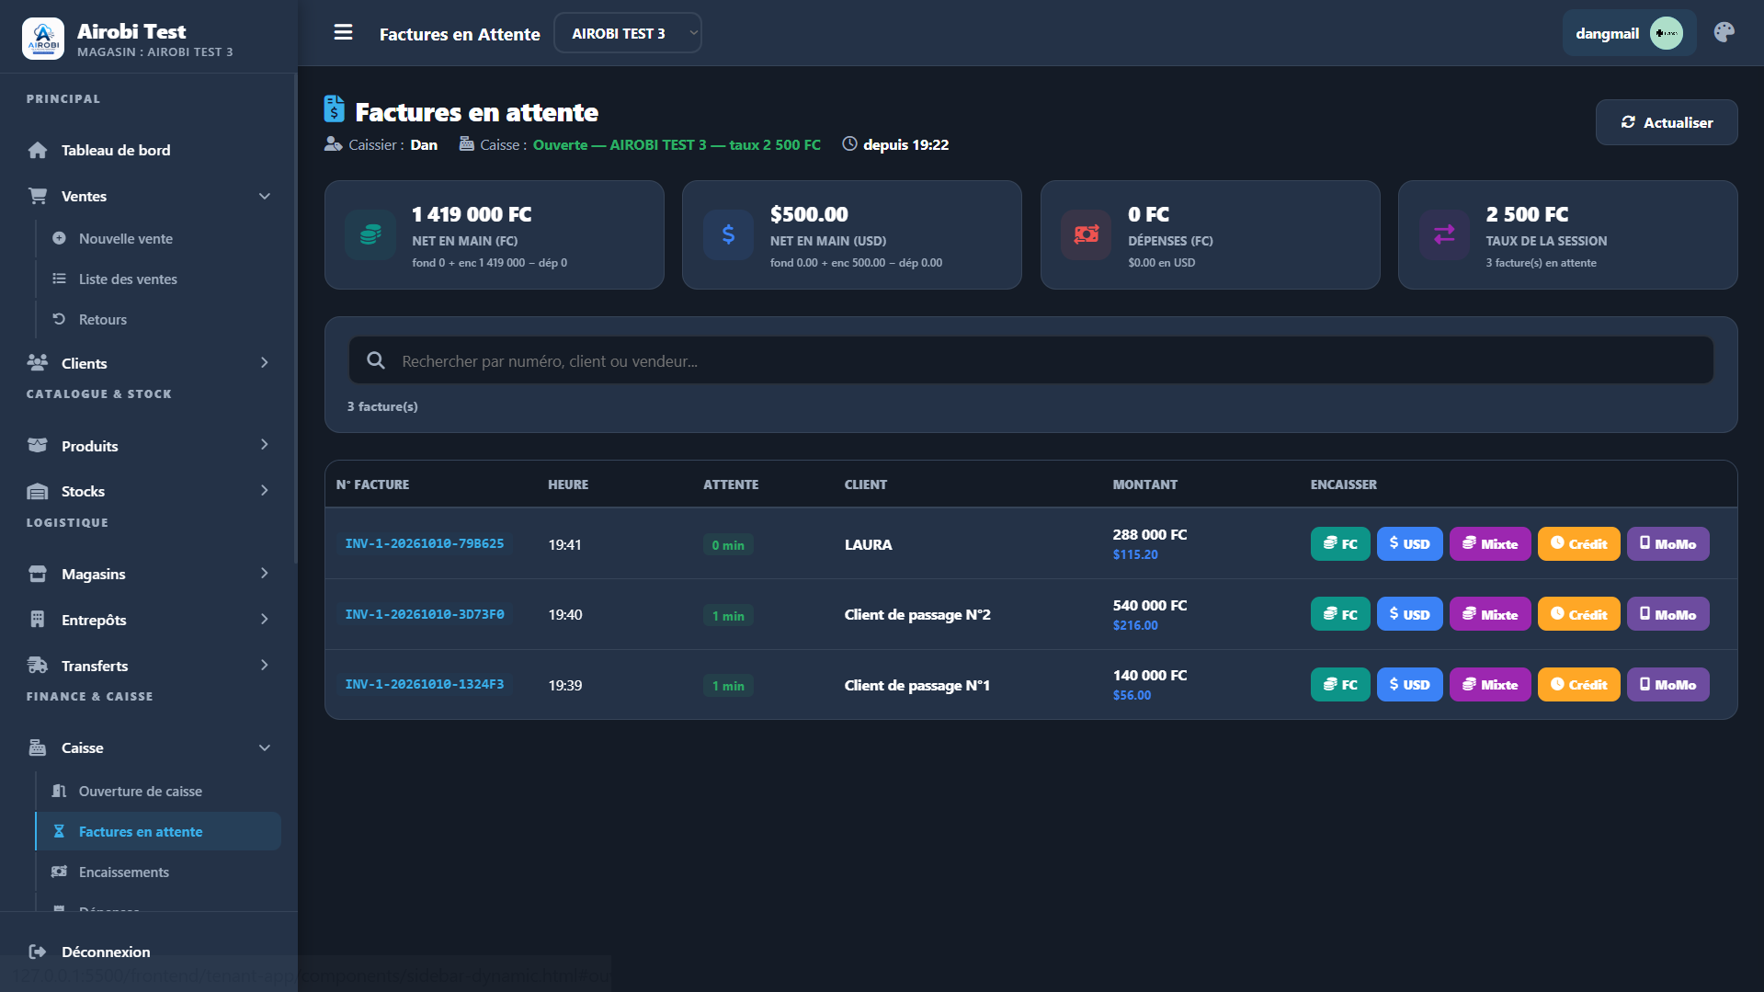Image resolution: width=1764 pixels, height=992 pixels.
Task: Click the USD dollar card icon
Action: (728, 234)
